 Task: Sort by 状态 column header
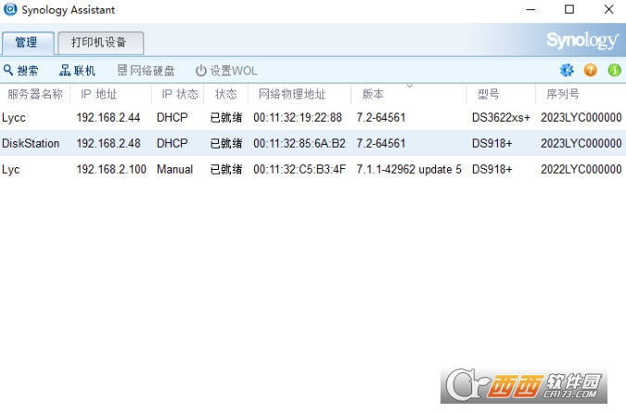(x=226, y=95)
